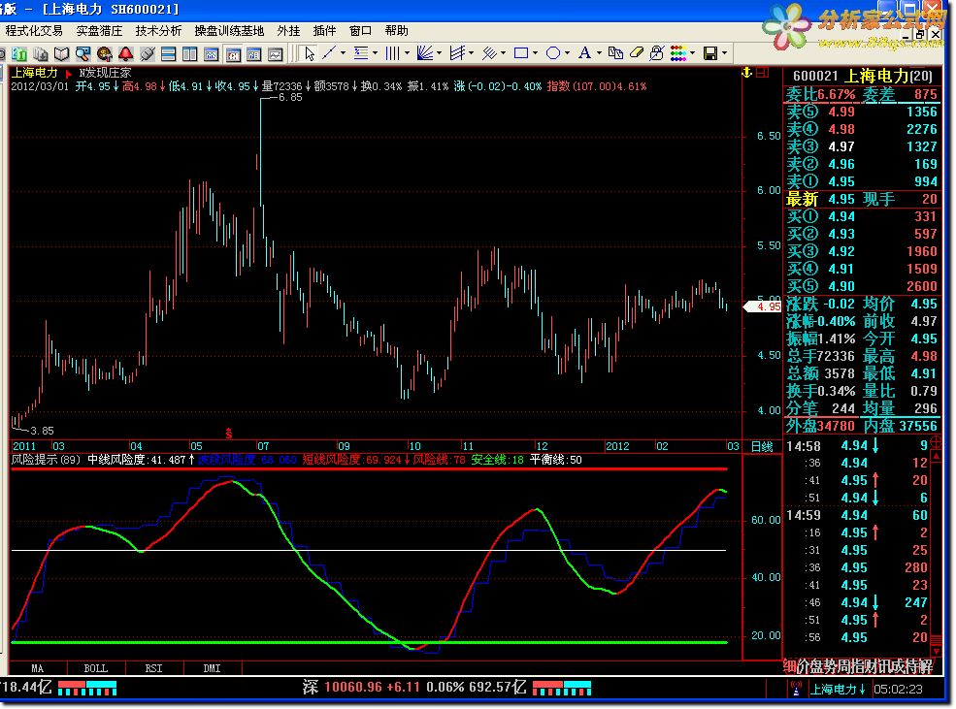
Task: Open the 实盘猎庄 menu
Action: click(99, 30)
